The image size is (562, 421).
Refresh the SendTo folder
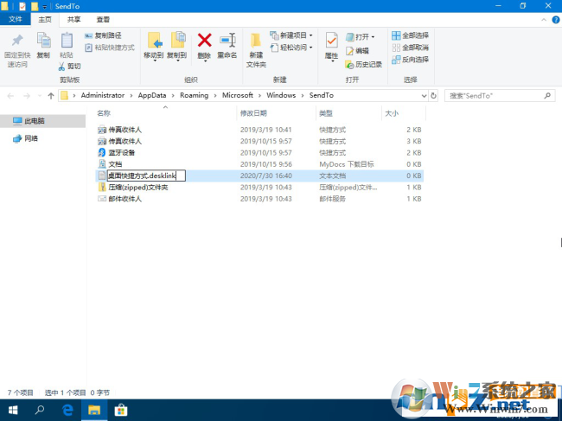(433, 96)
